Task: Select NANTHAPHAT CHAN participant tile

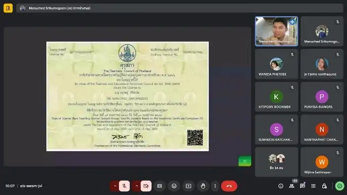Action: pos(322,129)
